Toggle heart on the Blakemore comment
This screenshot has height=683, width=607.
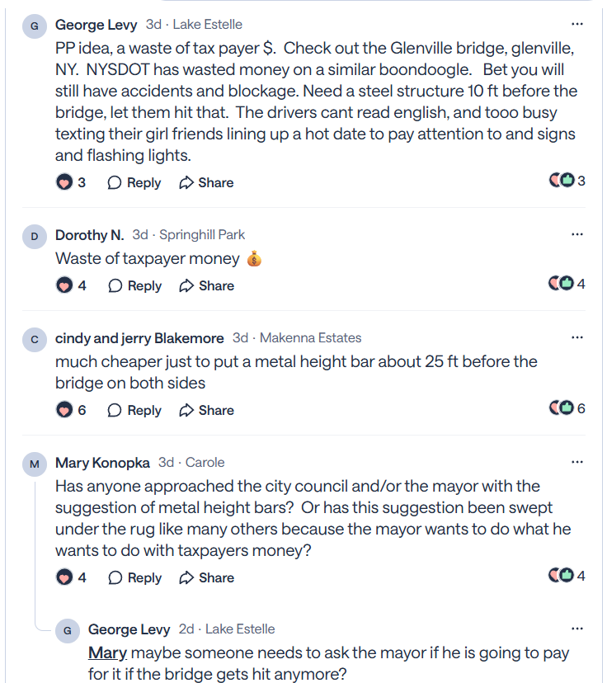tap(64, 410)
